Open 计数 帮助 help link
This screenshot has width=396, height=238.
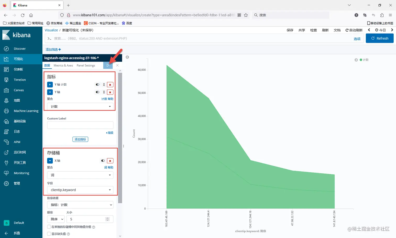click(x=107, y=99)
